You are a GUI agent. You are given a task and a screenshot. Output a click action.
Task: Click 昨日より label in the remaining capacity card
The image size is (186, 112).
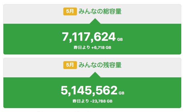(x=81, y=101)
